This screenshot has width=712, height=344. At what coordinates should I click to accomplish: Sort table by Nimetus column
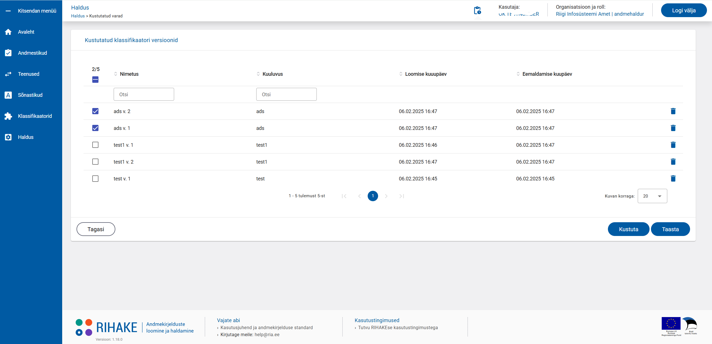pos(129,74)
